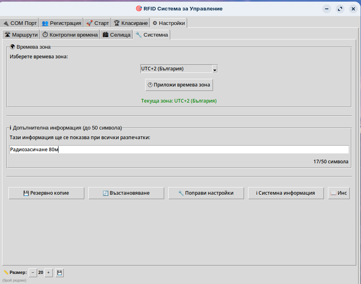The height and width of the screenshot is (284, 361).
Task: Go to the Старт tab
Action: [x=97, y=23]
